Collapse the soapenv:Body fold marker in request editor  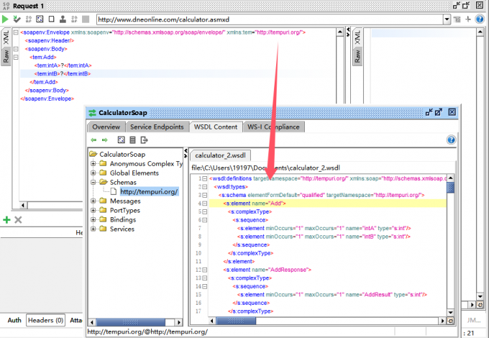tap(16, 49)
